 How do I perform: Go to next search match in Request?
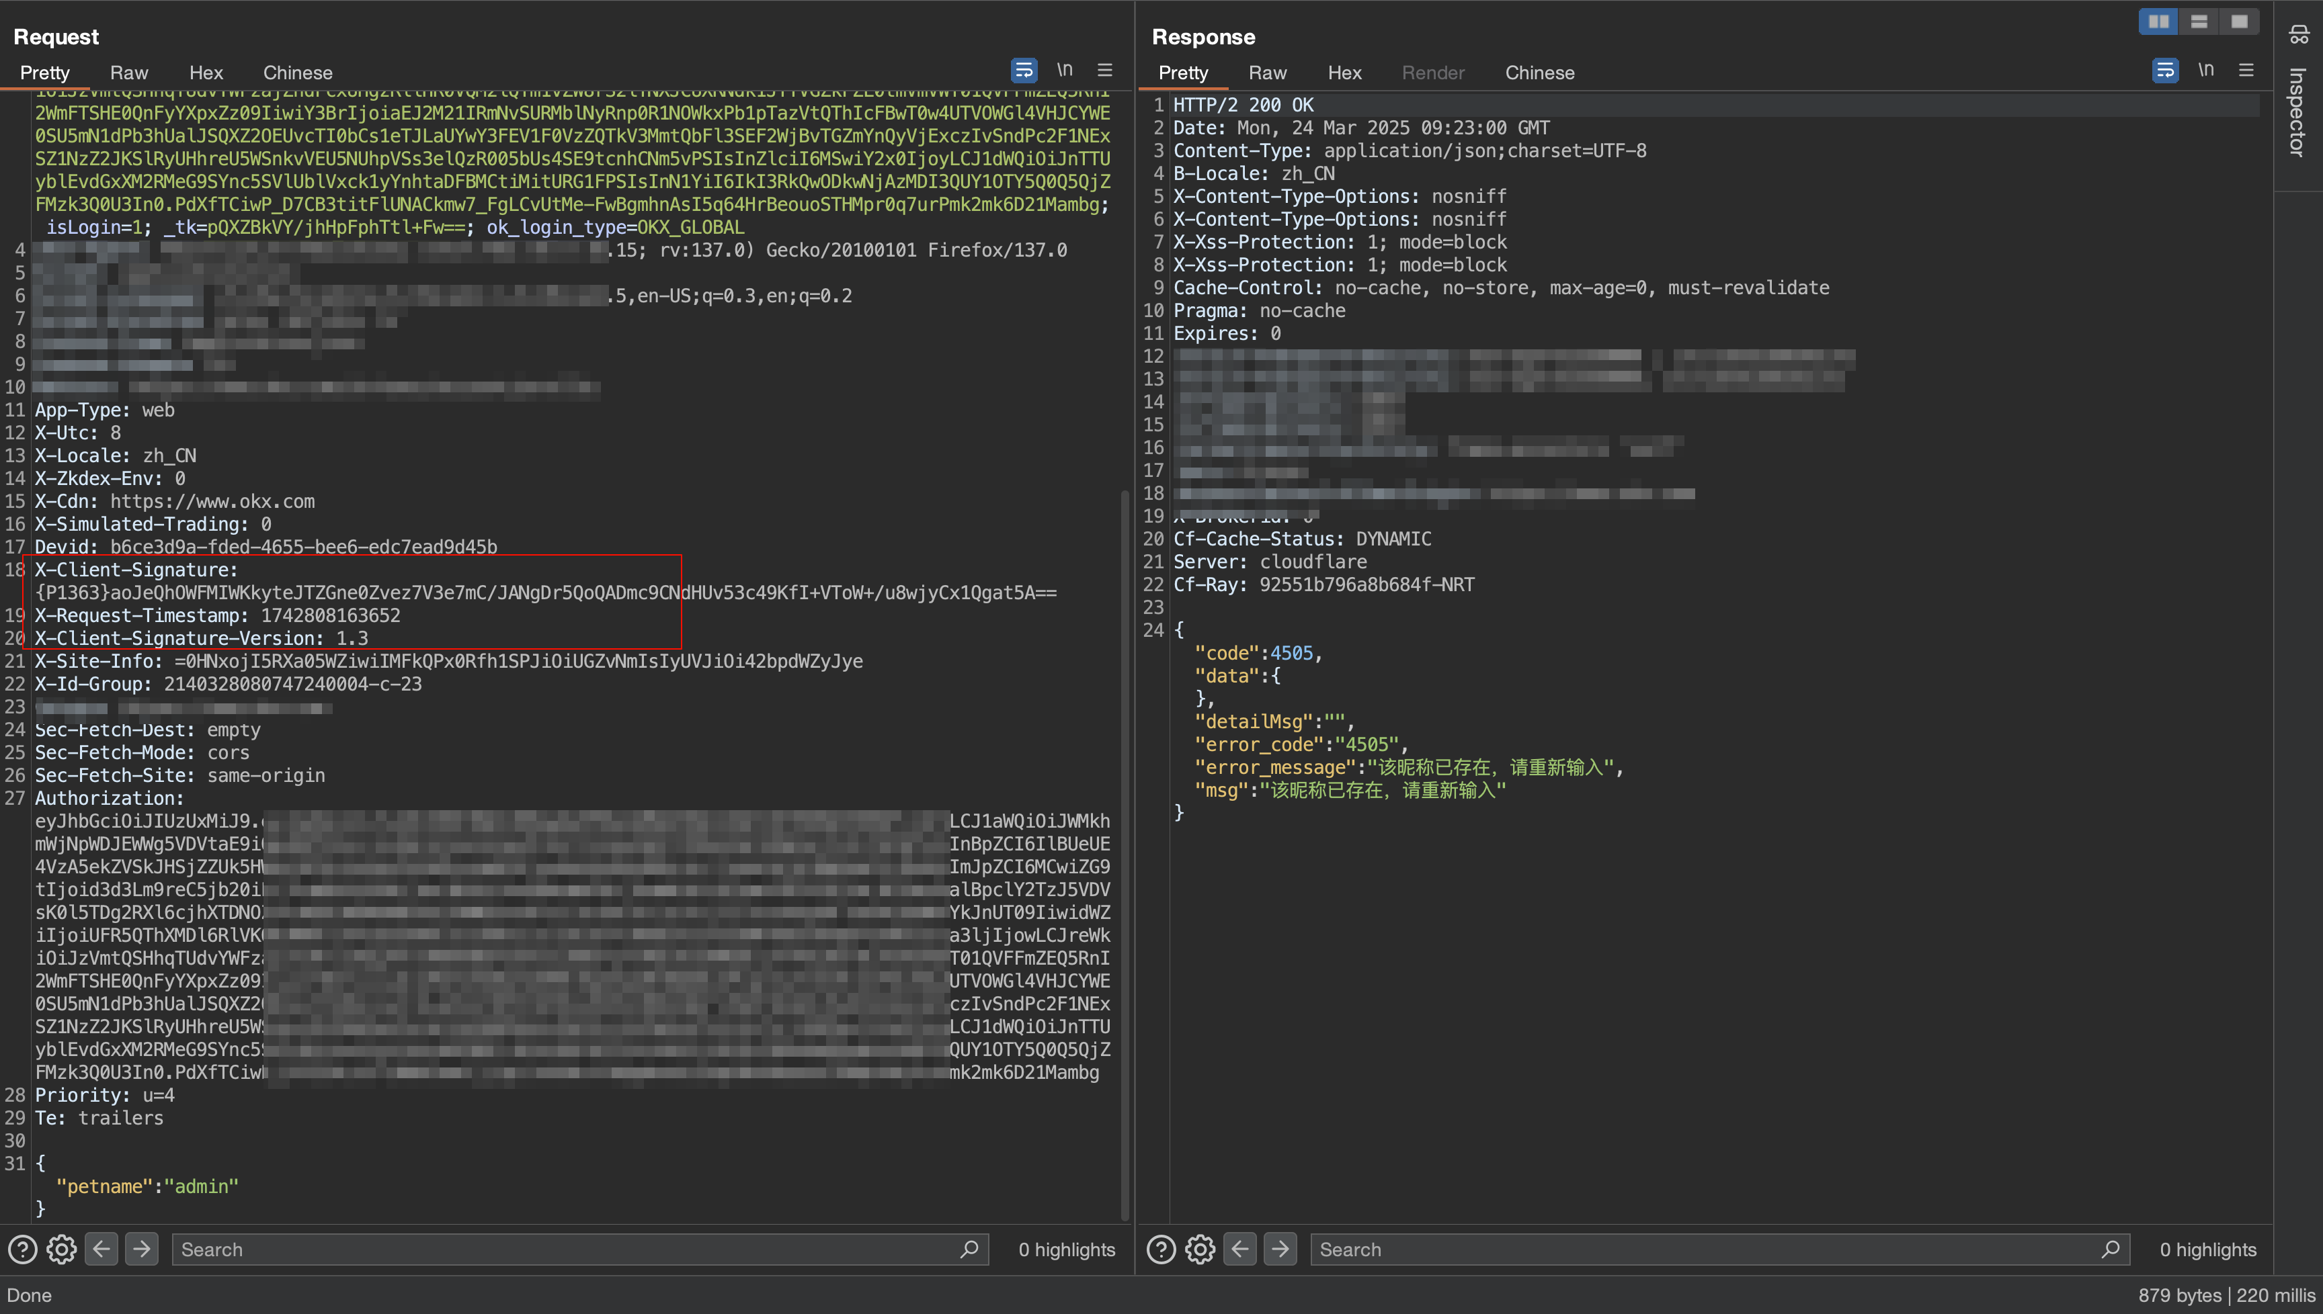142,1249
